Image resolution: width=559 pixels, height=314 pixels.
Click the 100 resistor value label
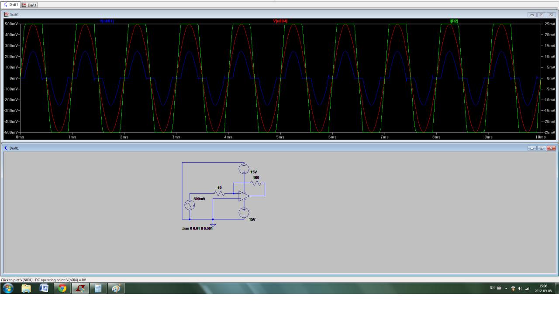coord(256,177)
